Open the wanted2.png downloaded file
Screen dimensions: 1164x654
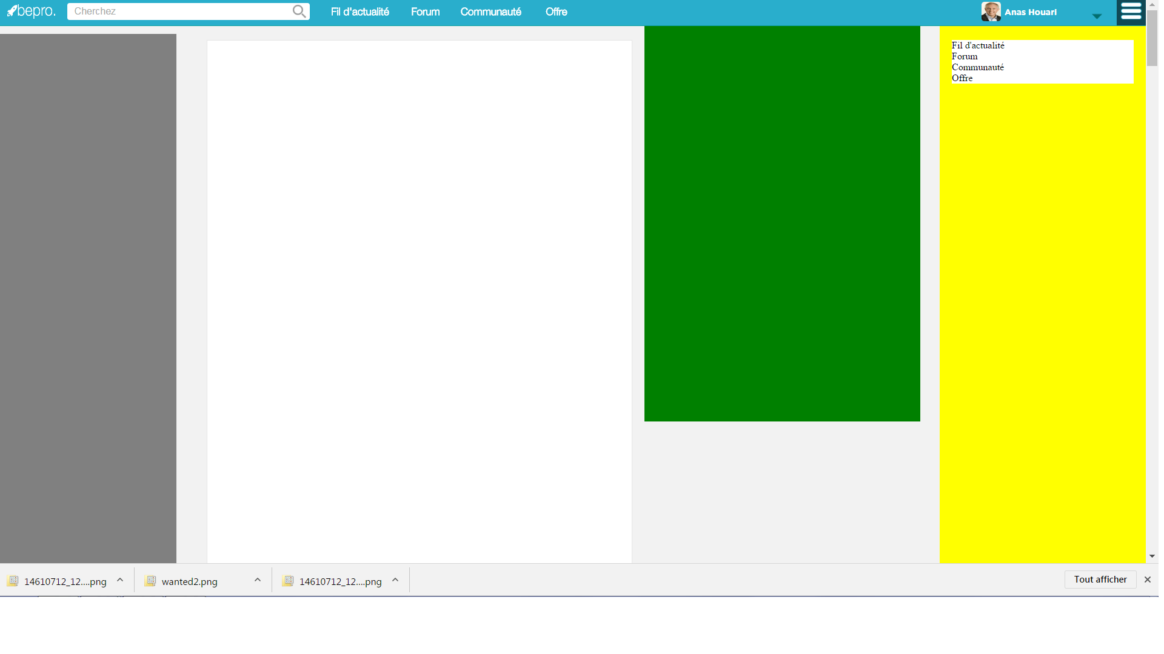[188, 580]
